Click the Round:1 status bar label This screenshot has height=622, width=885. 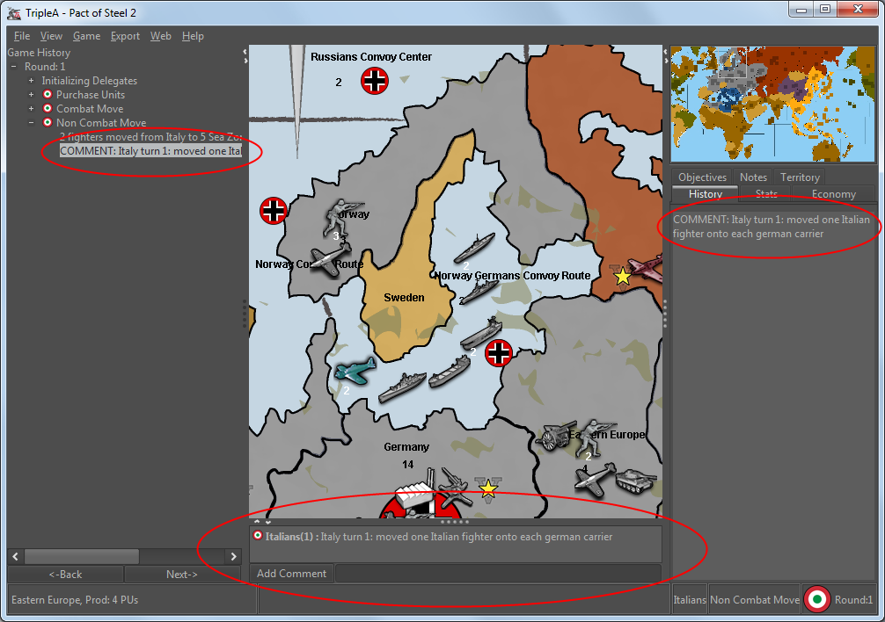click(854, 600)
